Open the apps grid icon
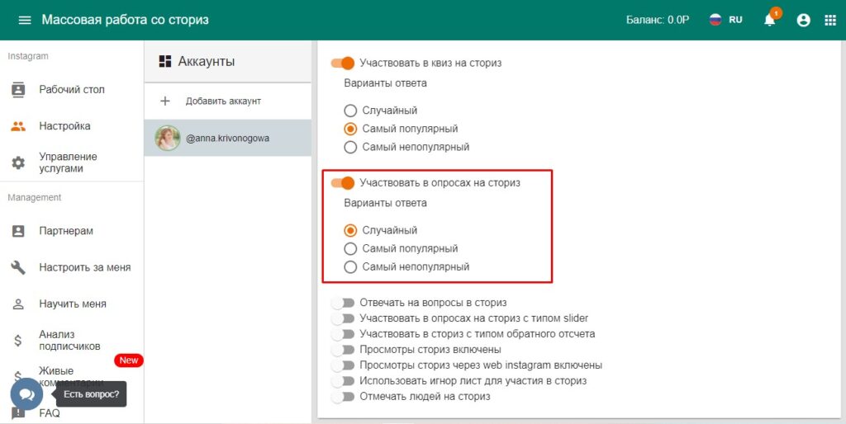 830,21
